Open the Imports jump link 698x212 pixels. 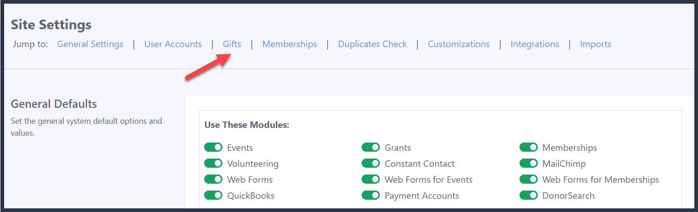coord(595,44)
